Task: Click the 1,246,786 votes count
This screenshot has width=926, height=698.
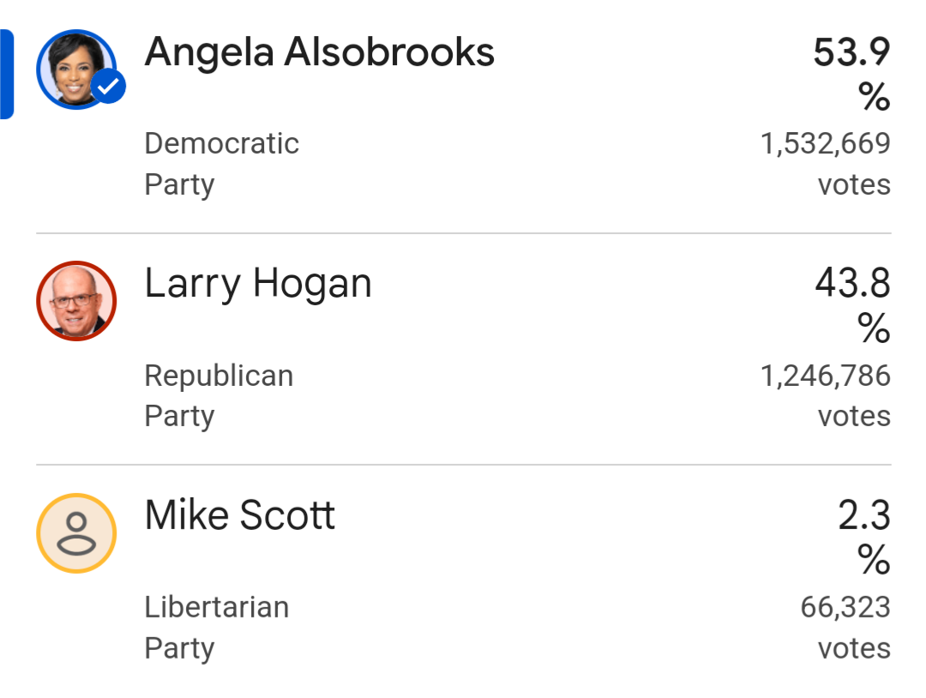Action: coord(826,395)
